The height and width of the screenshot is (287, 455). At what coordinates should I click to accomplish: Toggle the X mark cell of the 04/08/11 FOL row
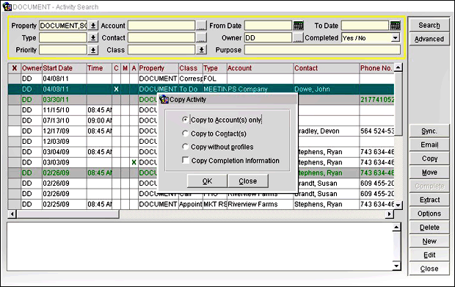(x=14, y=79)
